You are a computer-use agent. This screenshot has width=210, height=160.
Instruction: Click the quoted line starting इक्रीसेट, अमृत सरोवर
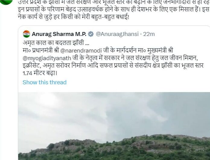[x=113, y=66]
